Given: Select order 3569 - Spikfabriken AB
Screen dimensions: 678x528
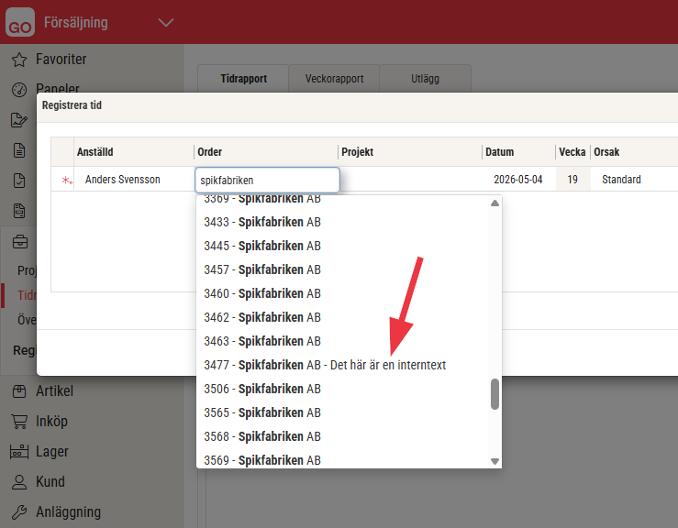Looking at the screenshot, I should 342,460.
